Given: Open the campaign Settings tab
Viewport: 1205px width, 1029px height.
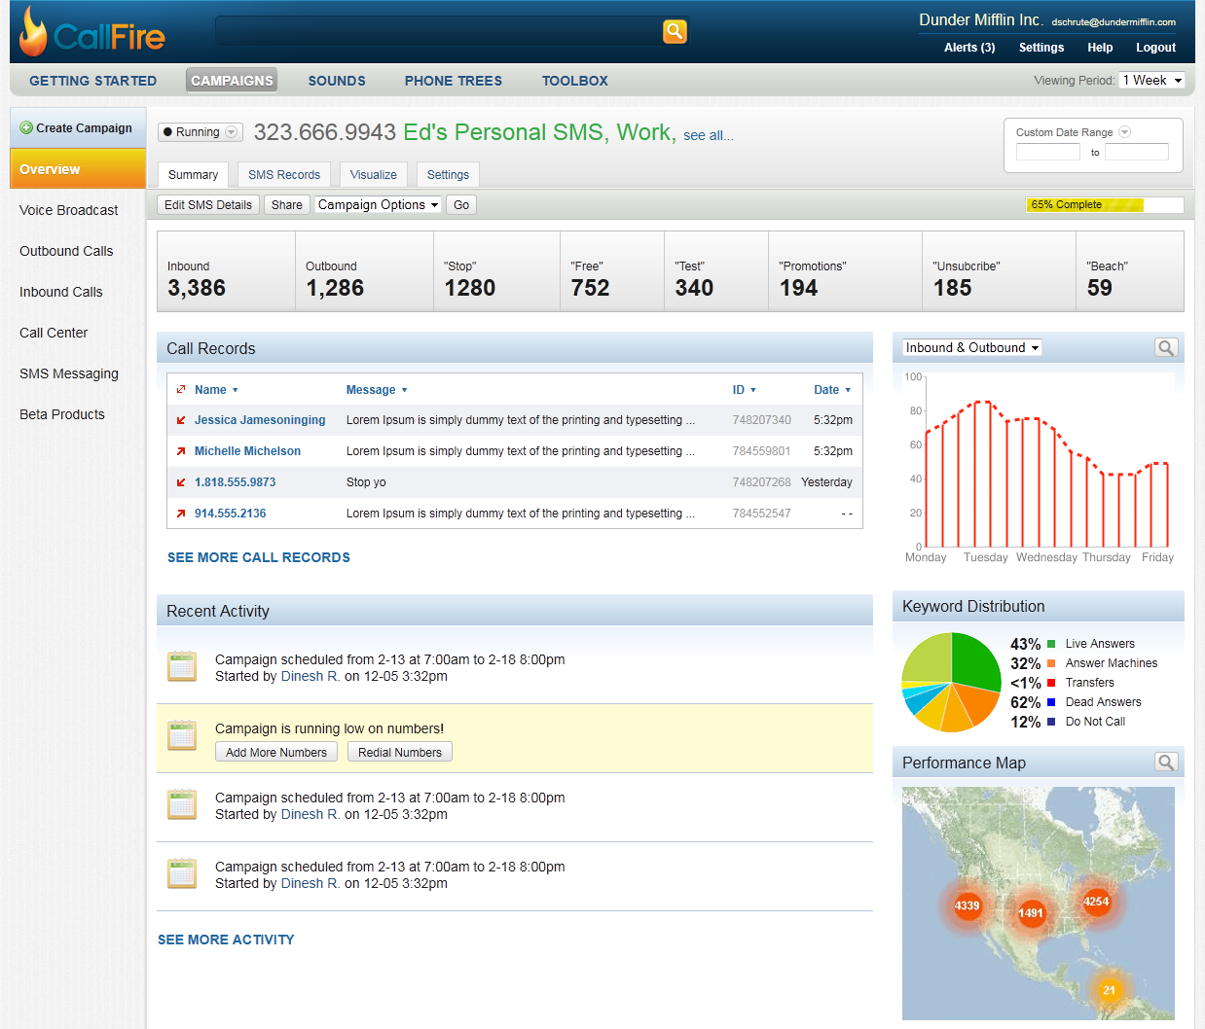Looking at the screenshot, I should pos(448,175).
